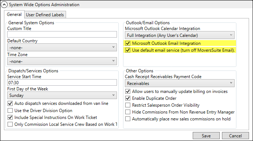The width and height of the screenshot is (253, 141).
Task: Click the Dispatch/Services Options group label
Action: 33,71
